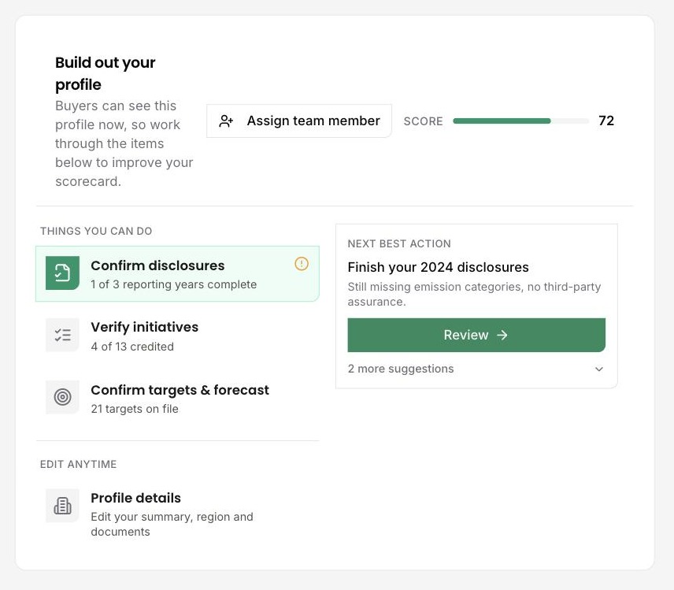Click the green disclosures document icon
The image size is (674, 590).
pyautogui.click(x=63, y=273)
